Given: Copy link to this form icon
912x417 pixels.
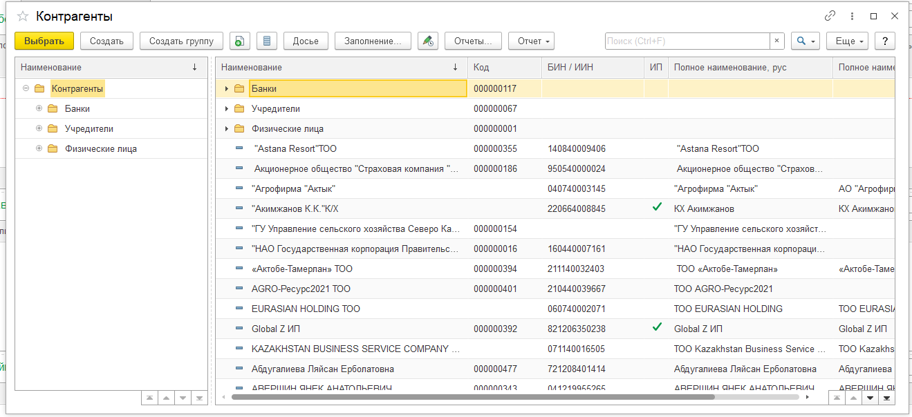Looking at the screenshot, I should (830, 16).
